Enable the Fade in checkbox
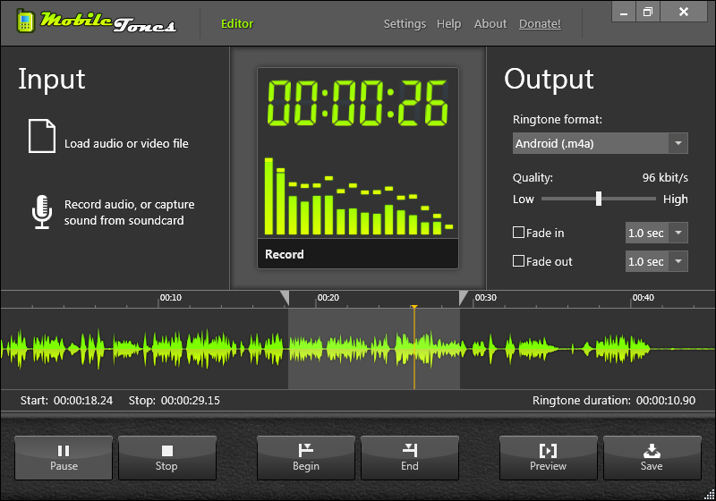716x501 pixels. [518, 233]
